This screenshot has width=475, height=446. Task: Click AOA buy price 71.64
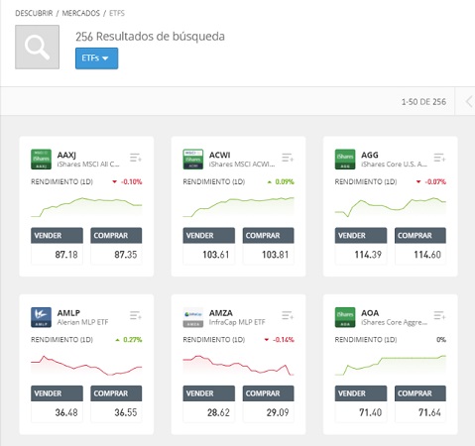pyautogui.click(x=429, y=412)
